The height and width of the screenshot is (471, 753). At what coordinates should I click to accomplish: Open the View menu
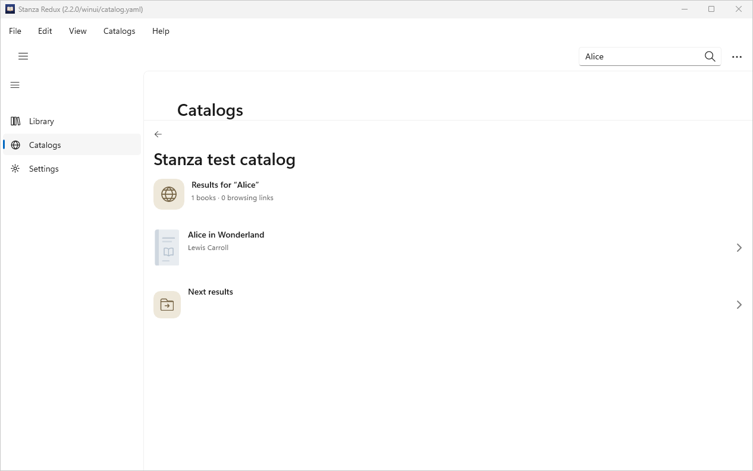tap(78, 31)
